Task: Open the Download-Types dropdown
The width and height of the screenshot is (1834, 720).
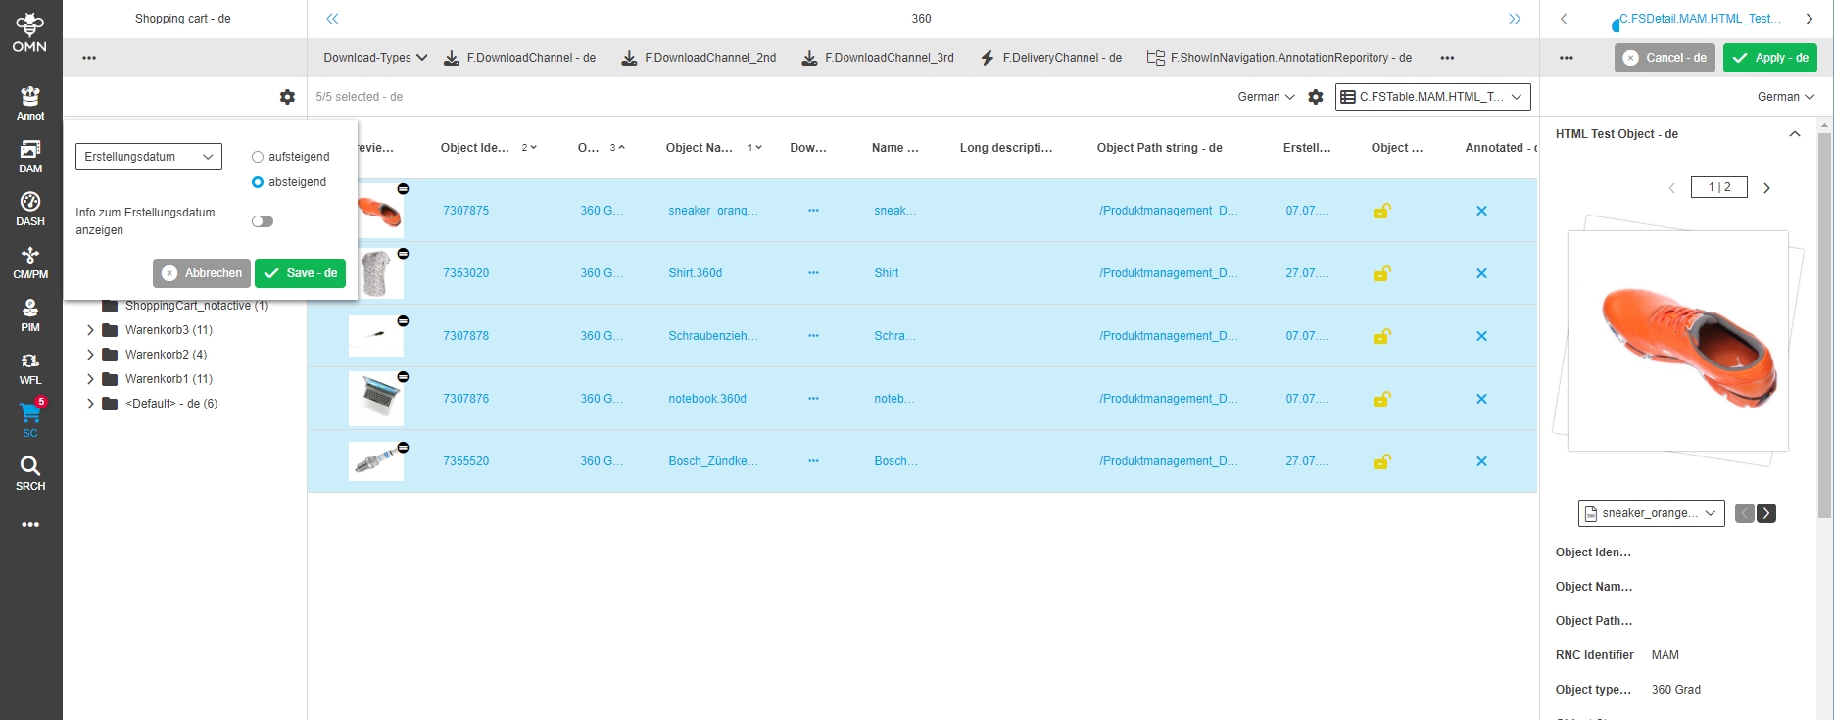Action: click(375, 58)
